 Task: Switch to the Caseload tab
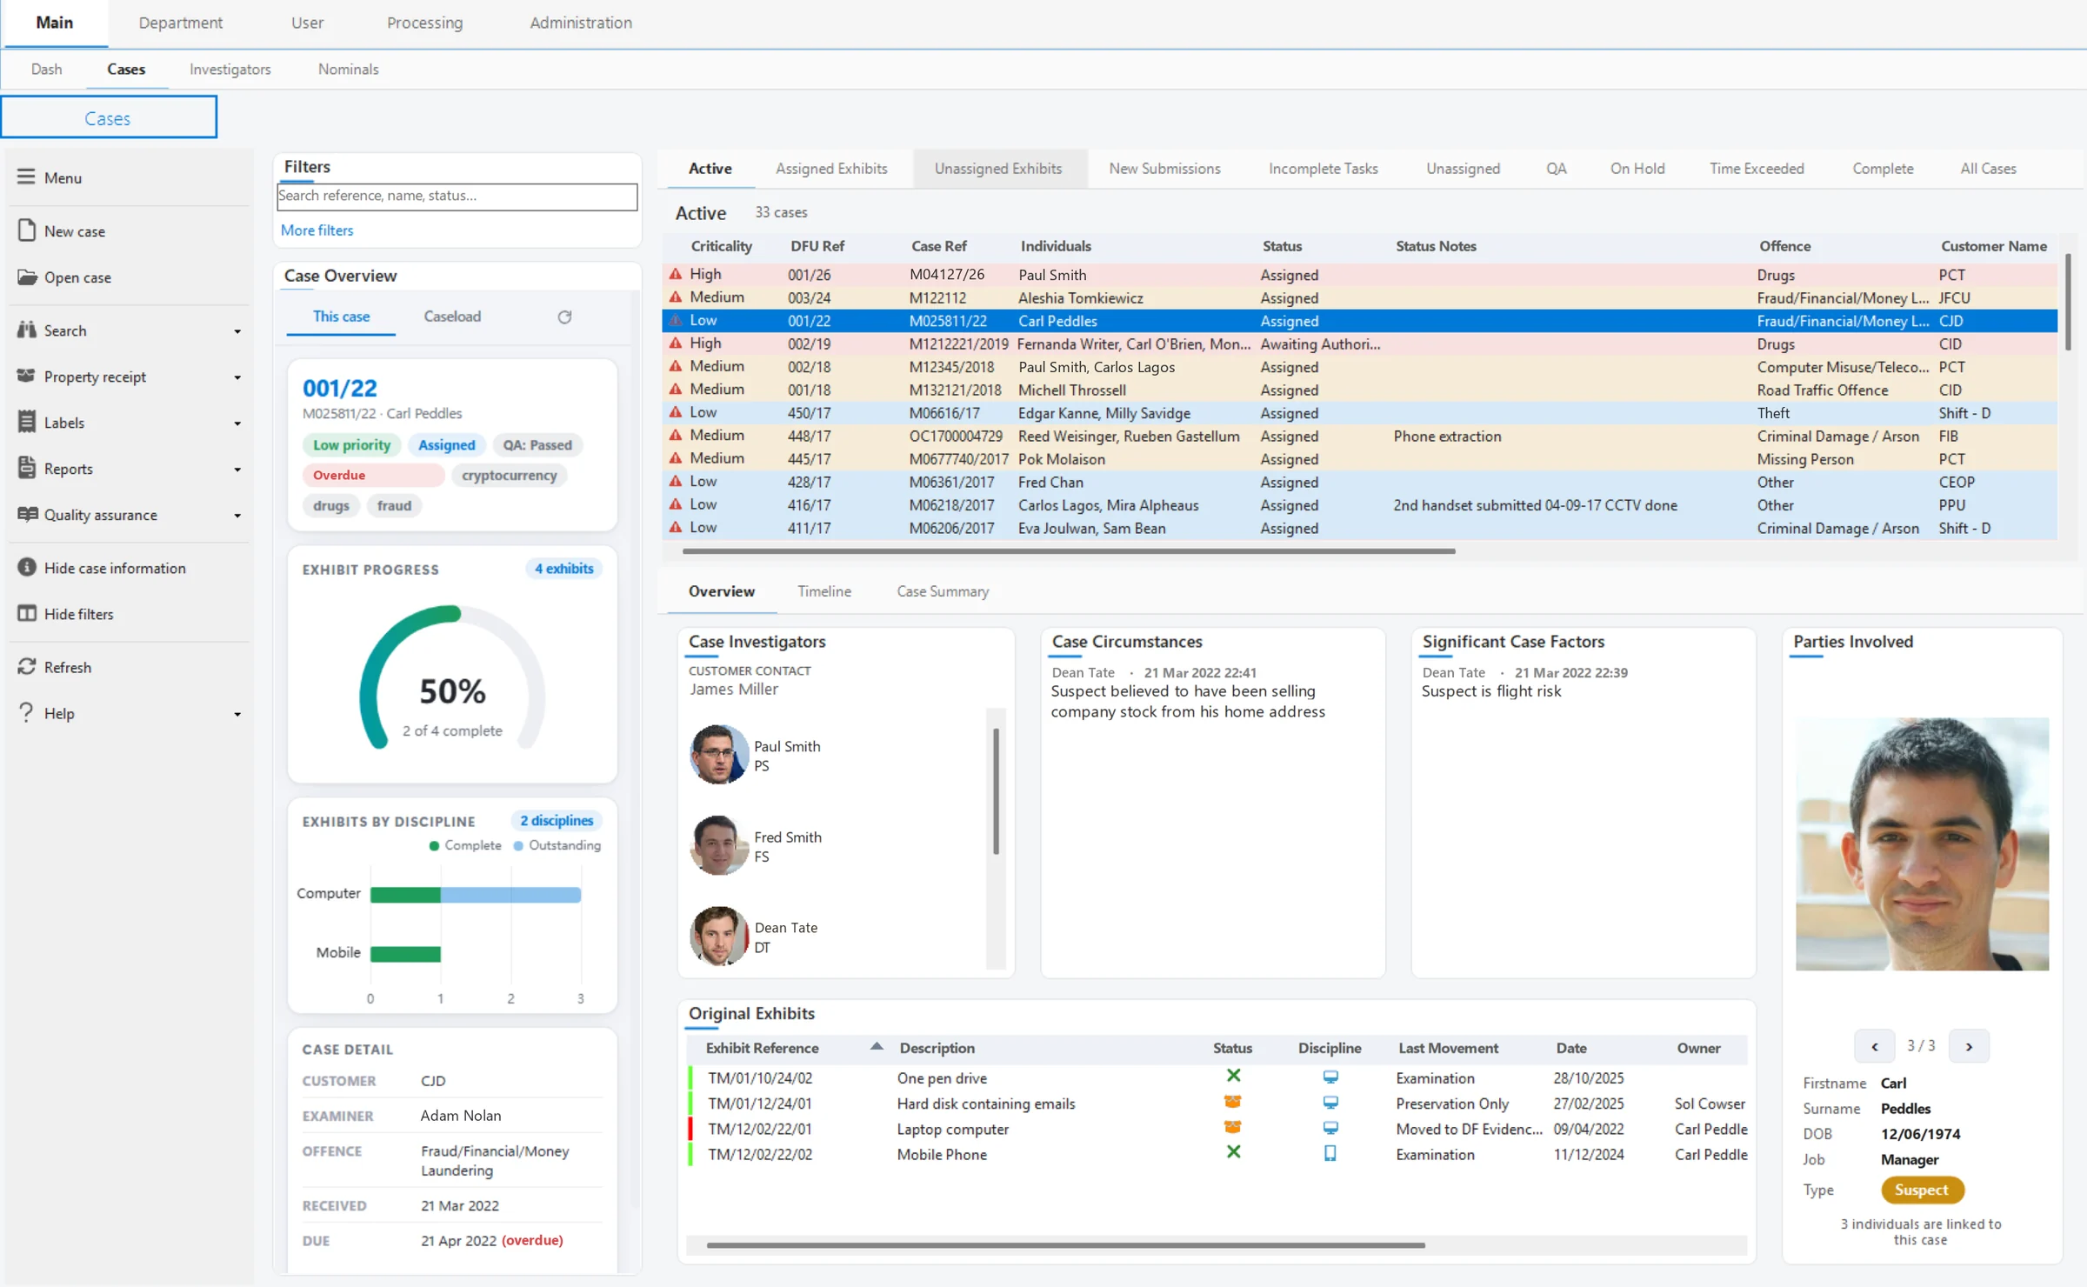[452, 316]
